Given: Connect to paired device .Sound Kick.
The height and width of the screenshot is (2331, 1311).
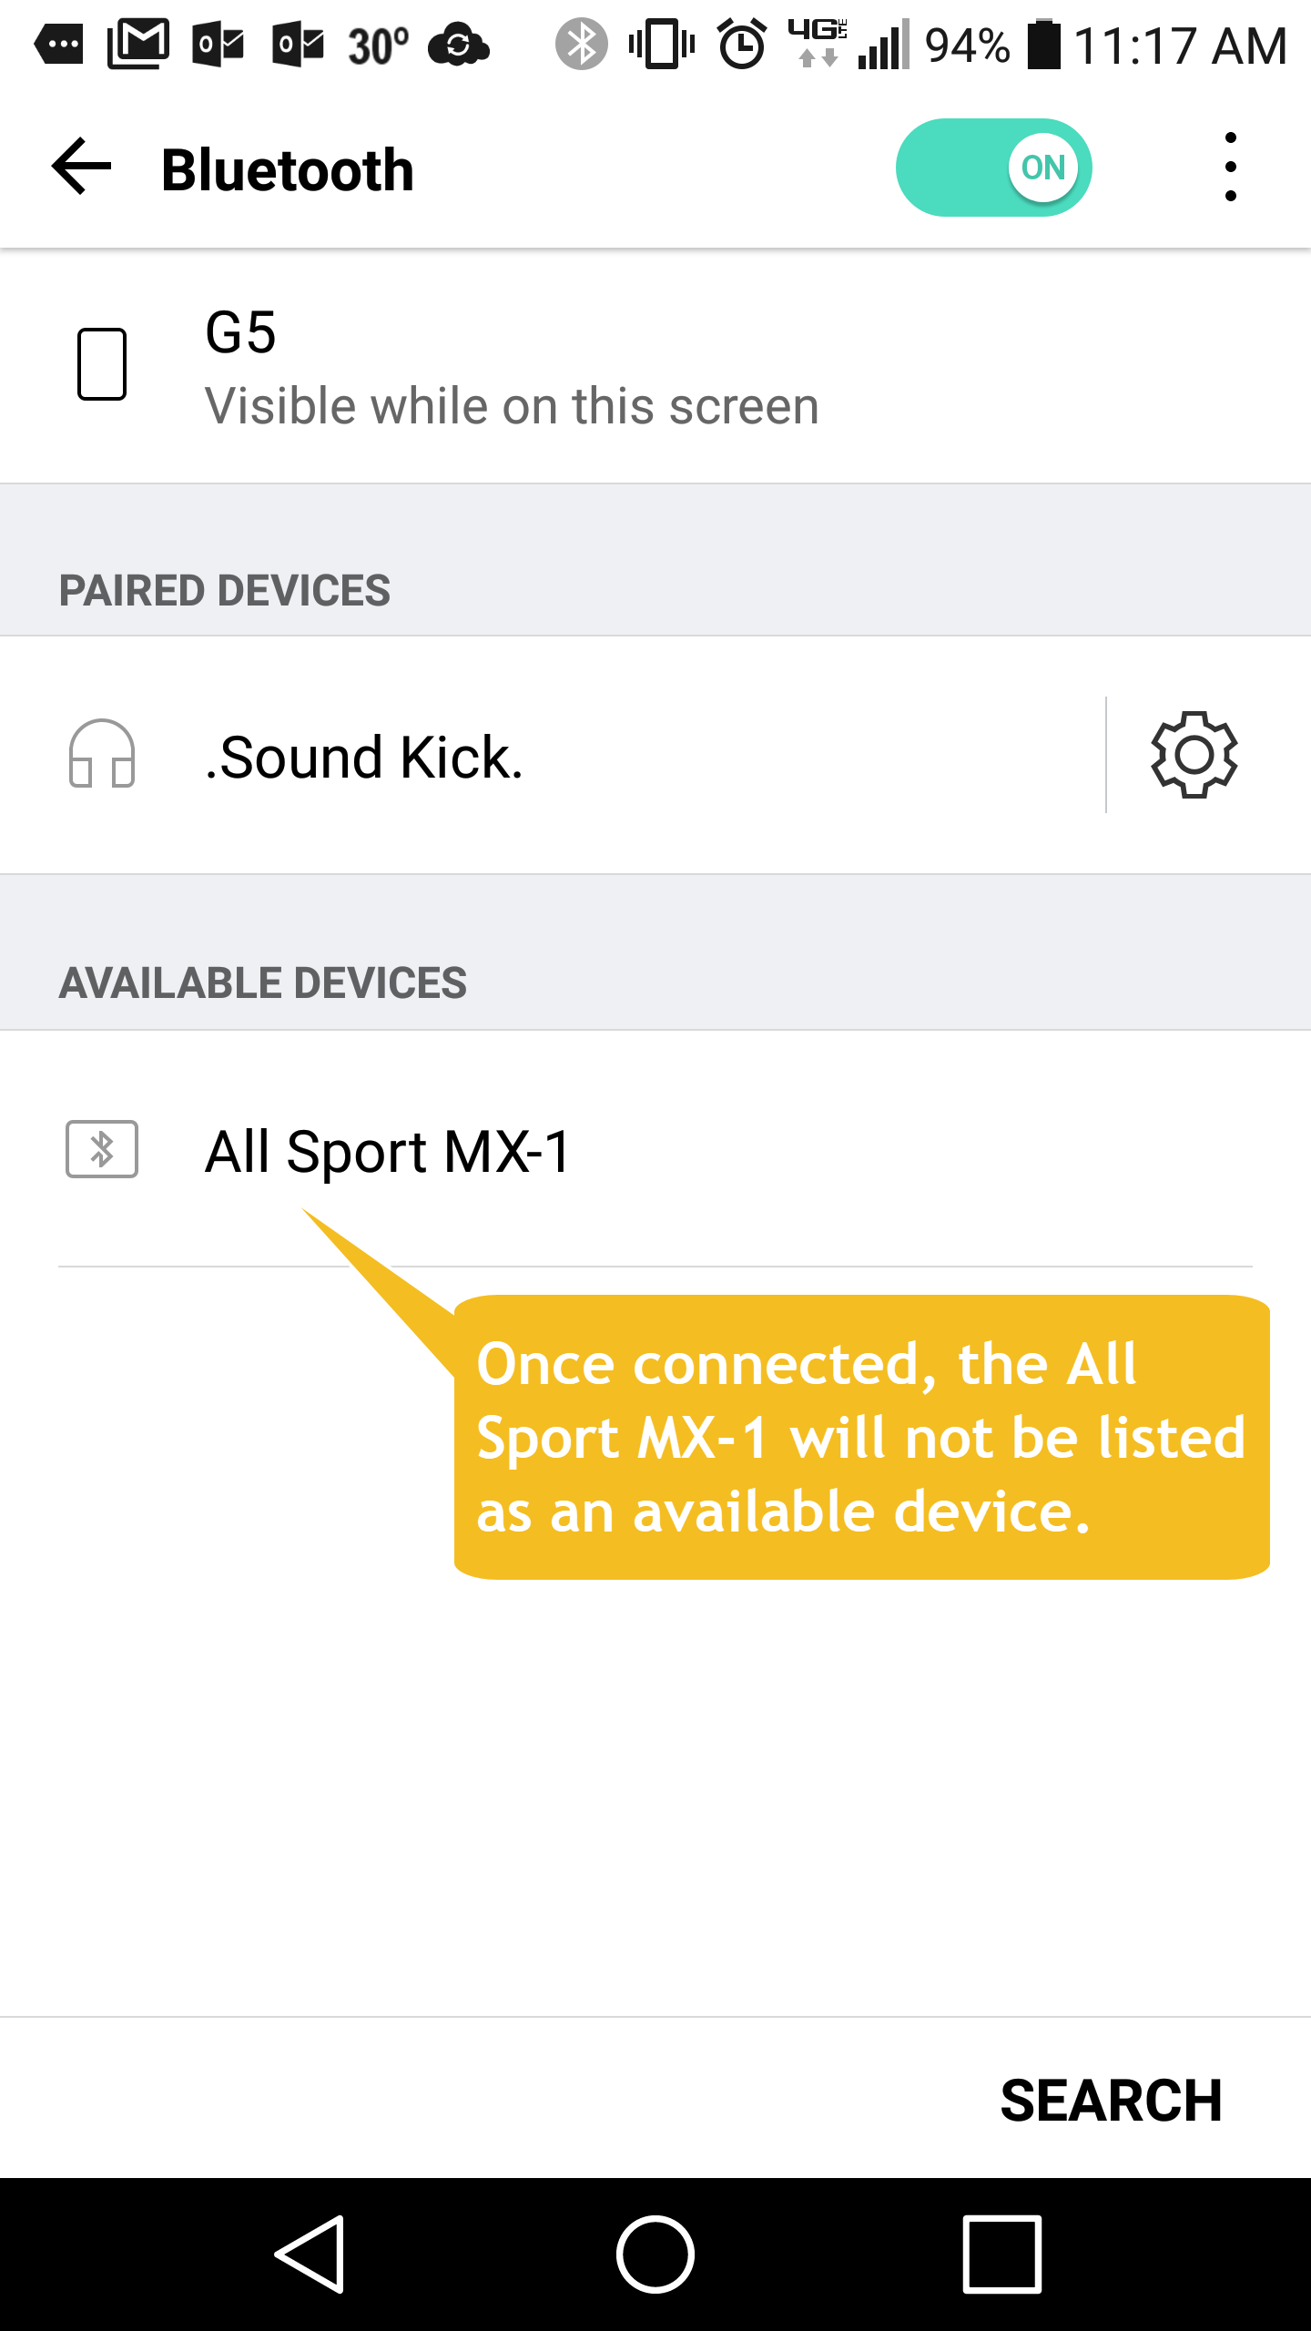Looking at the screenshot, I should coord(364,758).
